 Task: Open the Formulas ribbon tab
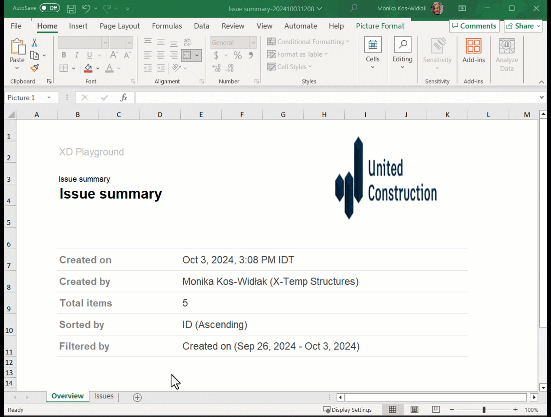click(x=167, y=26)
